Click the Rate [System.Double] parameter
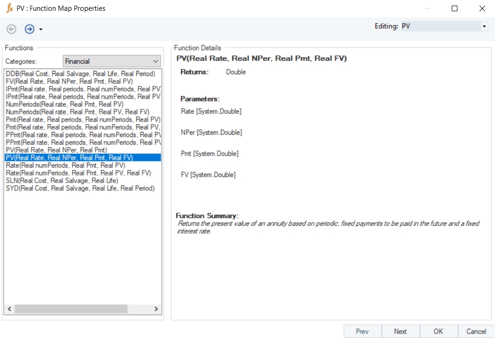The image size is (495, 338). [x=211, y=111]
